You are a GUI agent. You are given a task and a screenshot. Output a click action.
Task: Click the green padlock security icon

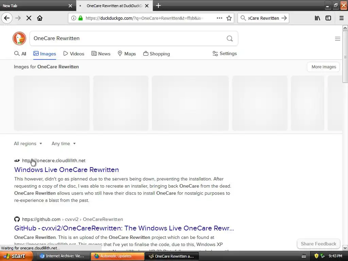81,18
